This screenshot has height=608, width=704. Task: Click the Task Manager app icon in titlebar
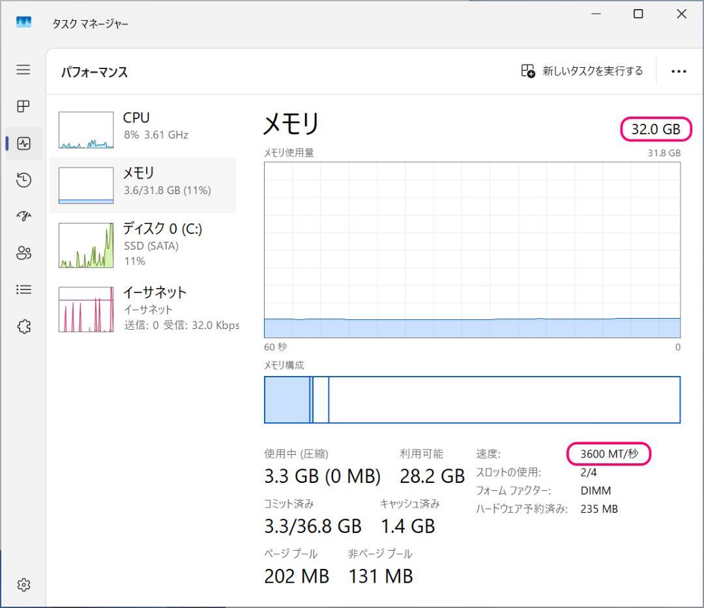pyautogui.click(x=24, y=22)
